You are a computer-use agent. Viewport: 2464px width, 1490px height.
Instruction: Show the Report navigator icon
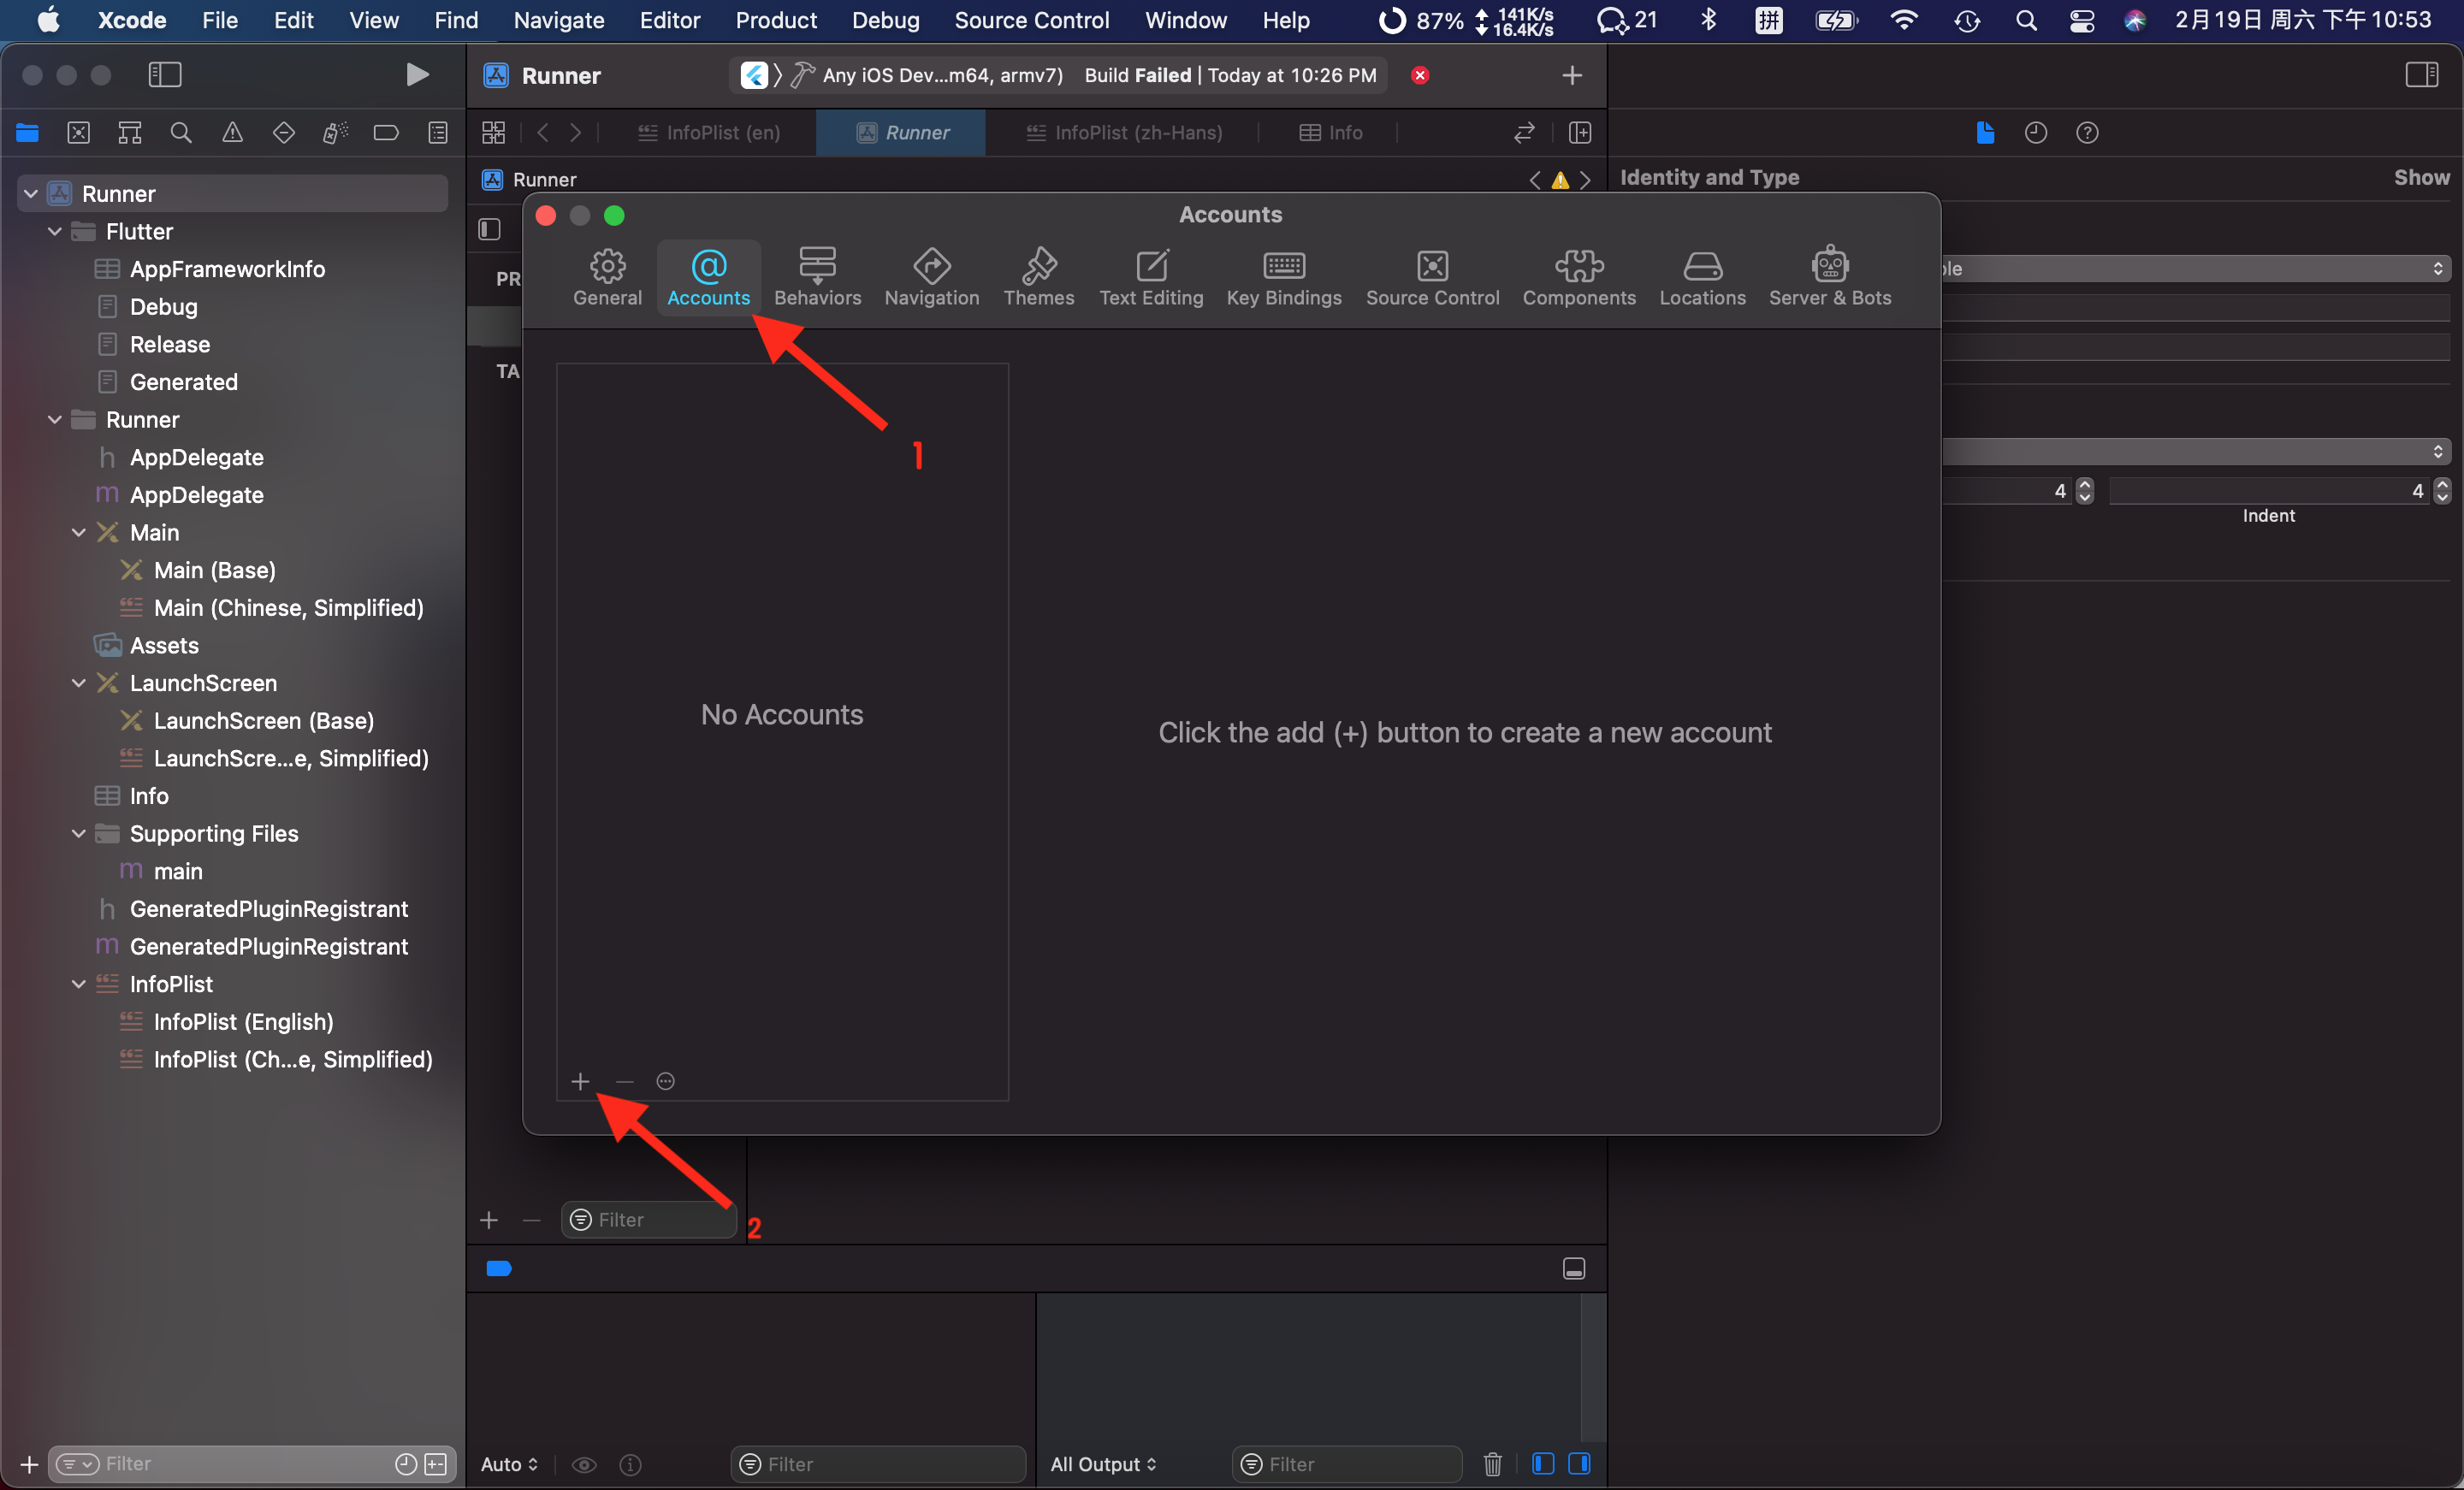438,132
